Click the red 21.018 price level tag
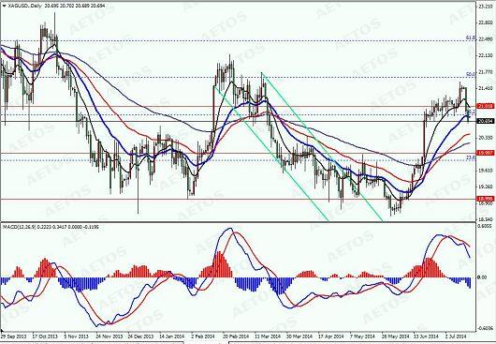Screen dimensions: 496x344 click(486, 107)
